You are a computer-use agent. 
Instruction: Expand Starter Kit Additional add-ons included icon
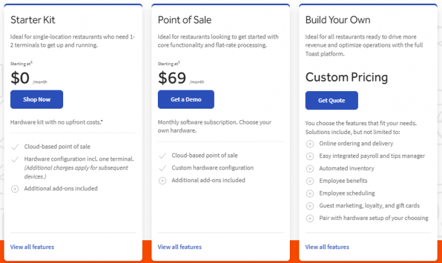15,189
